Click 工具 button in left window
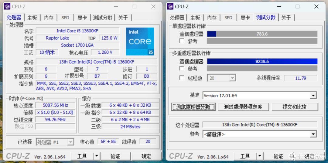The height and width of the screenshot is (163, 328). coord(82,156)
